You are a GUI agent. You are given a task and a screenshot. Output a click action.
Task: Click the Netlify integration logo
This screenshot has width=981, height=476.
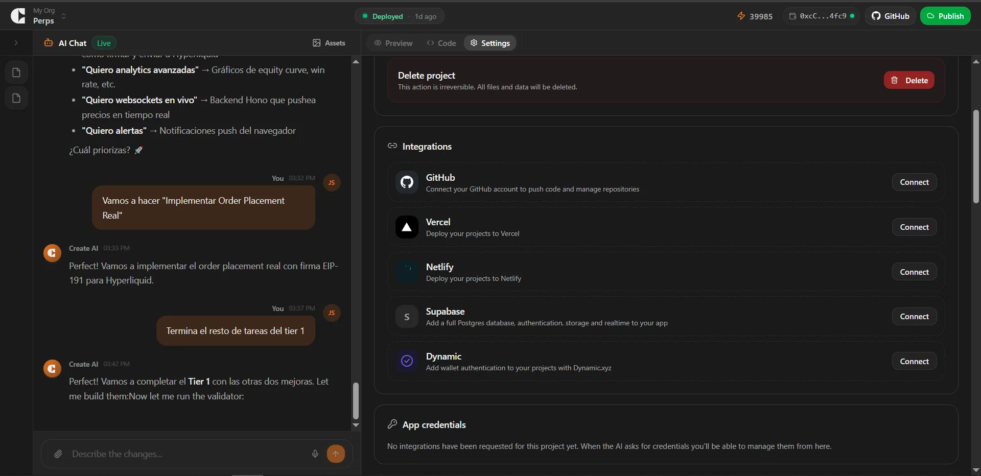click(x=407, y=272)
